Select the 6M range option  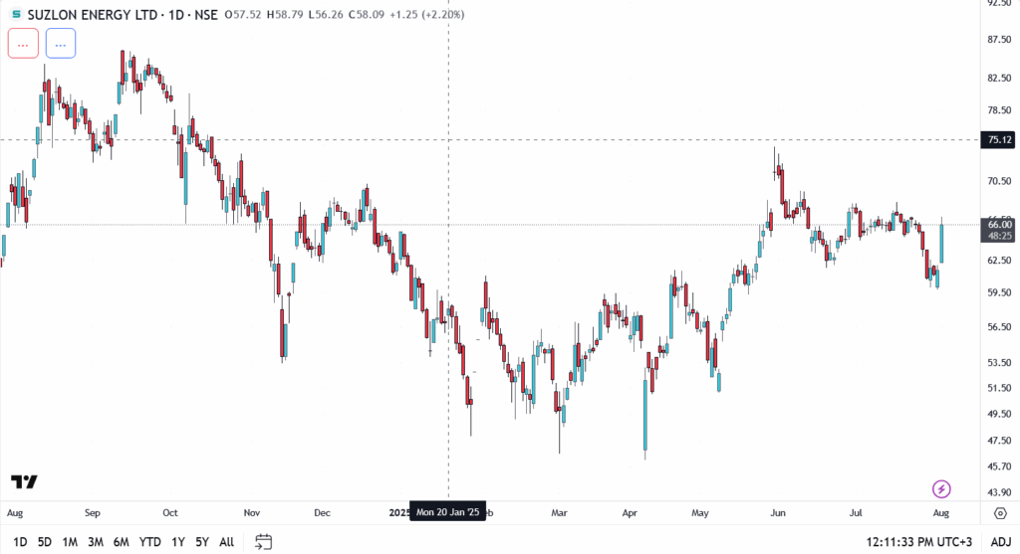pos(121,542)
